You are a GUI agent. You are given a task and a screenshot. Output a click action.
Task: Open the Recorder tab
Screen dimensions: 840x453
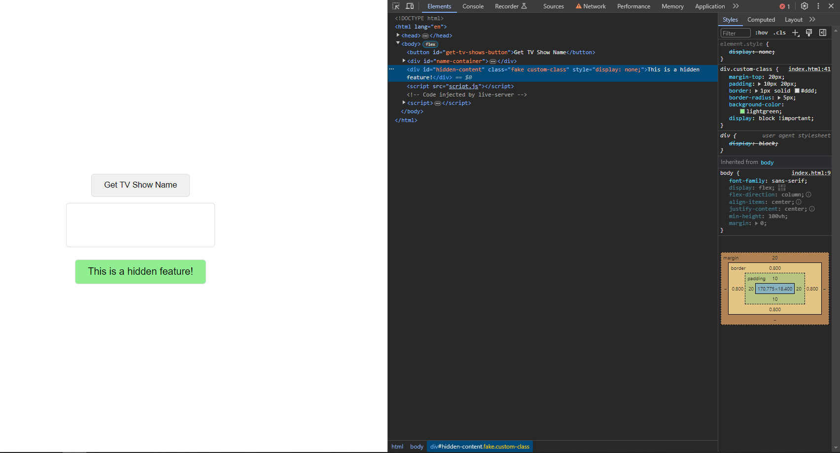coord(511,6)
